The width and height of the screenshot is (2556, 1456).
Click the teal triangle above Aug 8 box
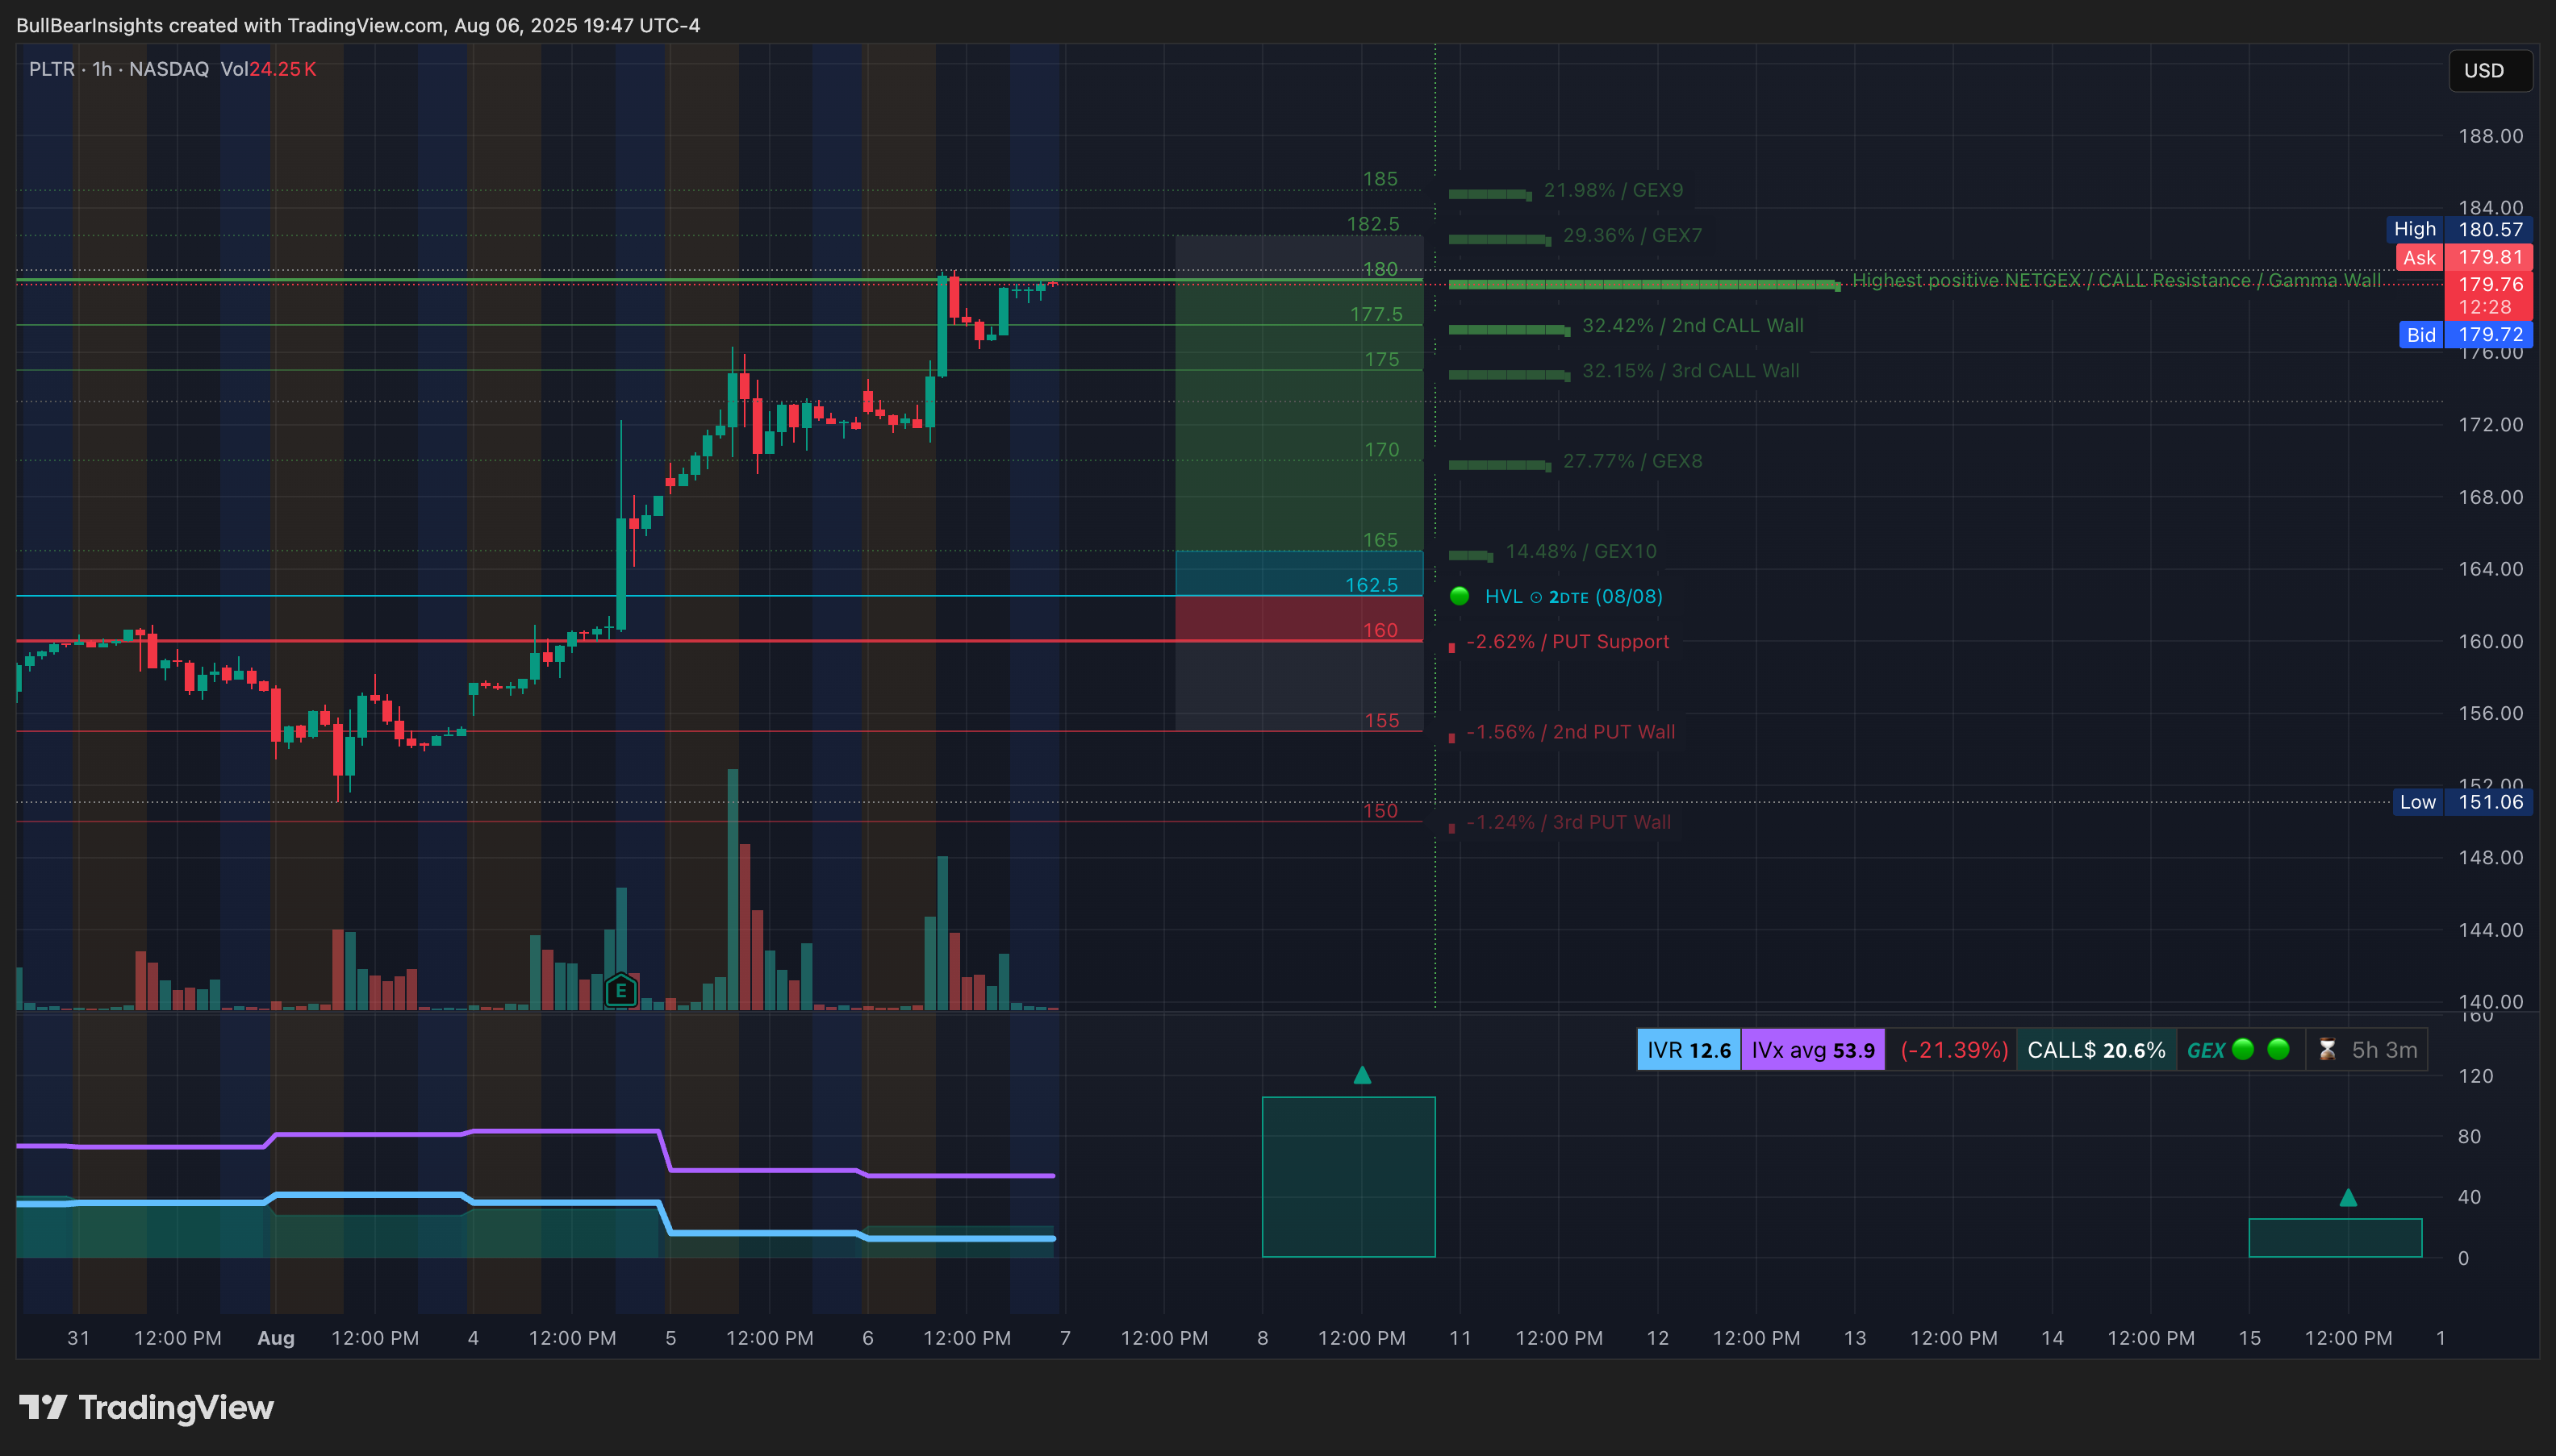coord(1362,1075)
